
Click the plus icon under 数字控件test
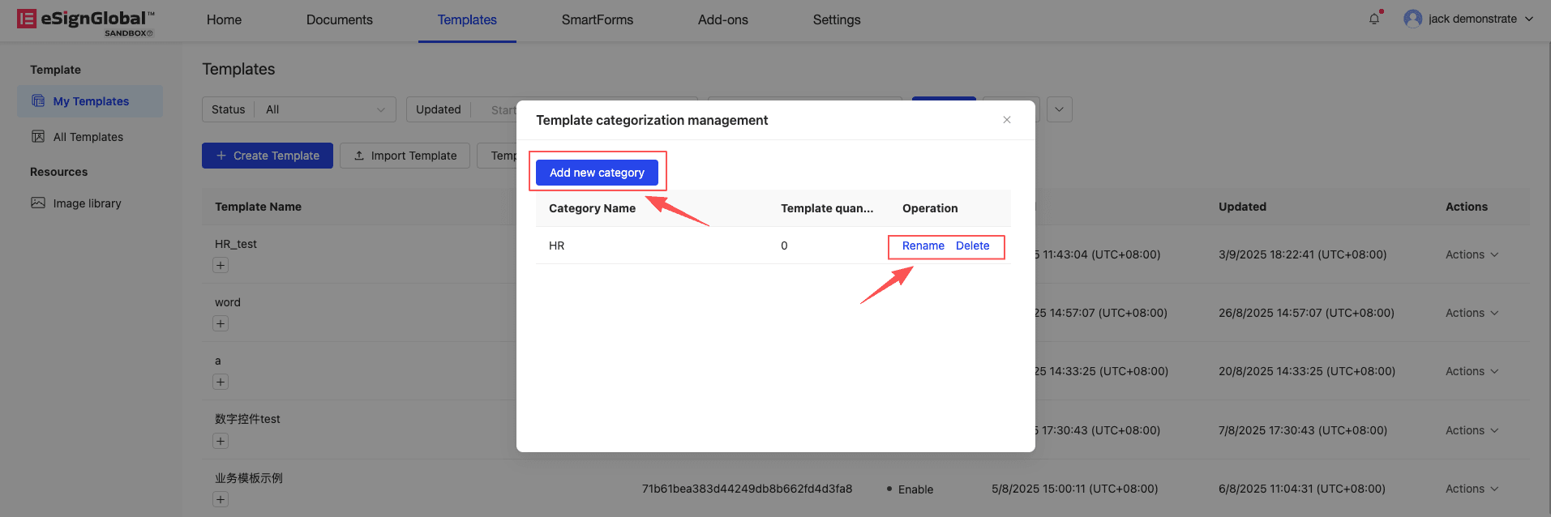tap(221, 441)
